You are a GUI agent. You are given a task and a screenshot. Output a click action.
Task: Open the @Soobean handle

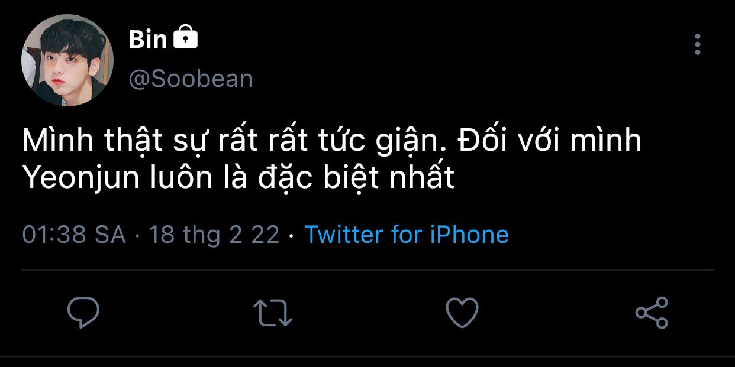(191, 79)
